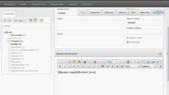Open the Odstavec paragraph format dropdown
Screen dimensions: 169x95
[149, 66]
